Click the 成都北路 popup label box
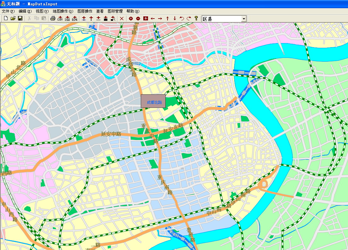This screenshot has height=250, width=348. click(153, 101)
